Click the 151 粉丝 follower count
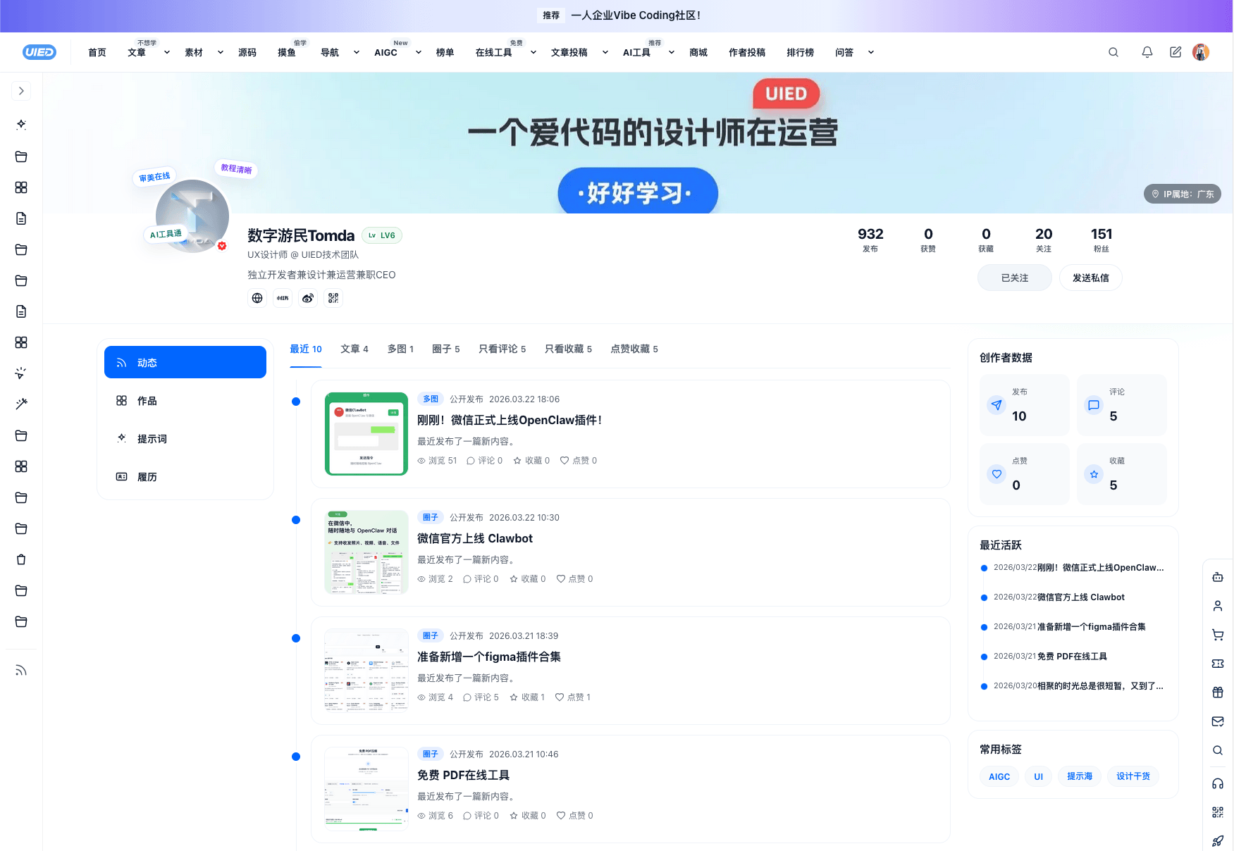 [x=1102, y=240]
